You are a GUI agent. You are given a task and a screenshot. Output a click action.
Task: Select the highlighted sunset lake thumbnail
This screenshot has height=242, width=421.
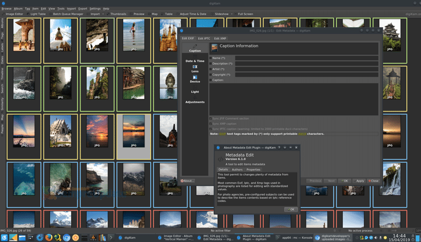134,136
